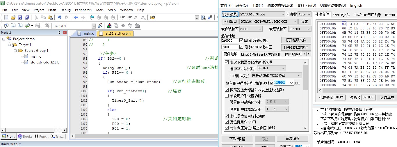Open Options for Target magic wand
Screen dimensions: 397x147
(100, 26)
